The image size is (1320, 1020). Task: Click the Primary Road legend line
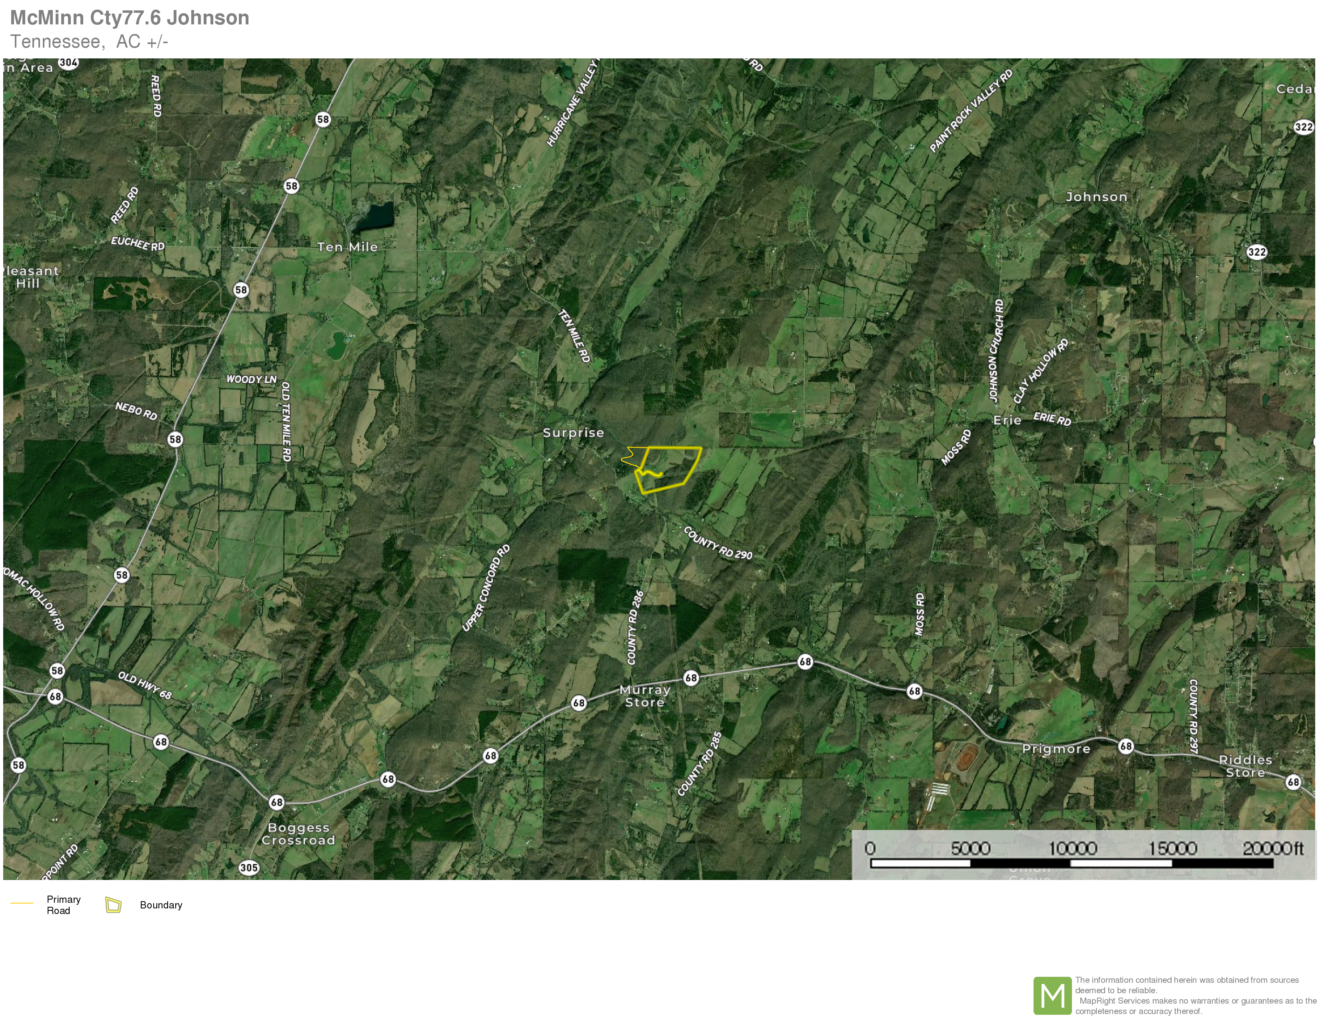coord(22,903)
